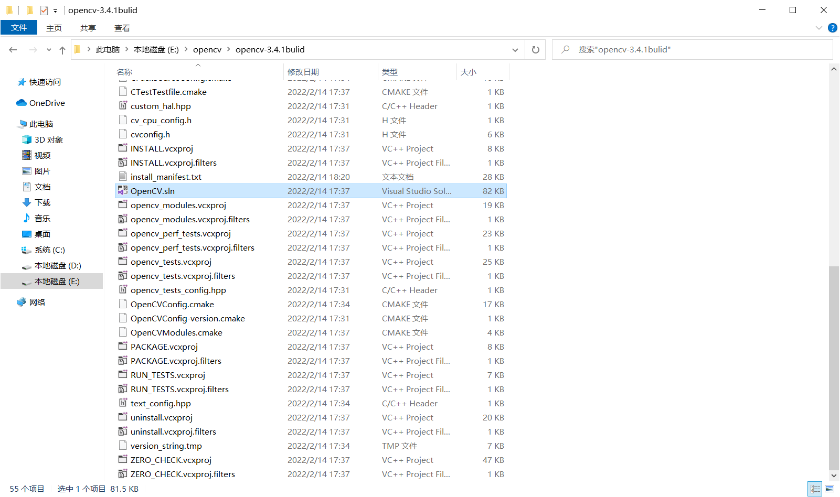
Task: Click the refresh button in address bar
Action: 536,50
